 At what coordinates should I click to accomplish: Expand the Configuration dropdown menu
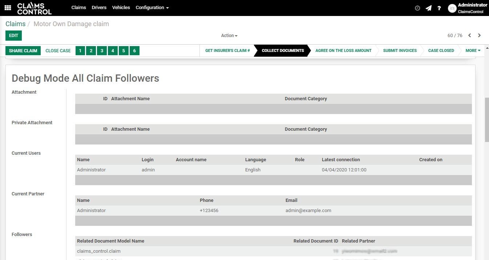(152, 8)
